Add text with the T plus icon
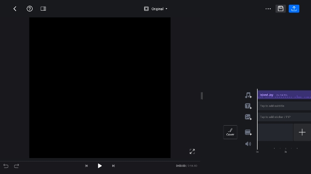The width and height of the screenshot is (311, 174). (x=248, y=106)
